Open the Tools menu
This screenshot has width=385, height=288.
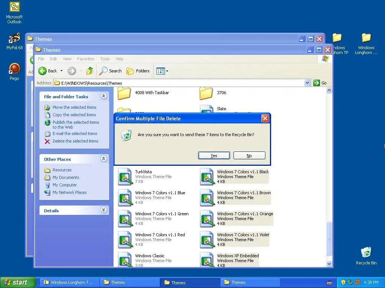105,59
